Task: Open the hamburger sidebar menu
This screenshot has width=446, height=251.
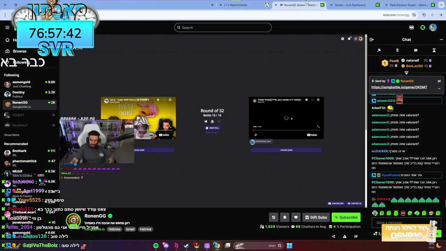Action: click(x=7, y=28)
